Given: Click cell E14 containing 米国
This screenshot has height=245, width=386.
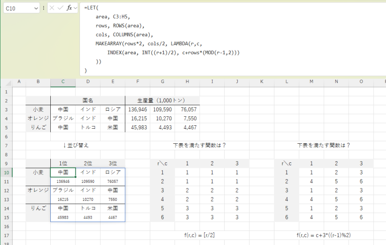Looking at the screenshot, I should point(113,208).
